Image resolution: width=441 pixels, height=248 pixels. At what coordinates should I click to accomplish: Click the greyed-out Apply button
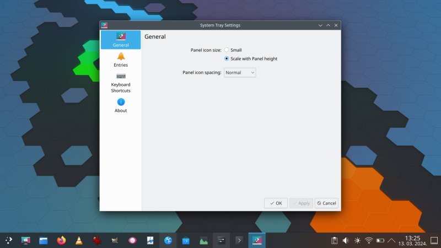click(x=301, y=203)
